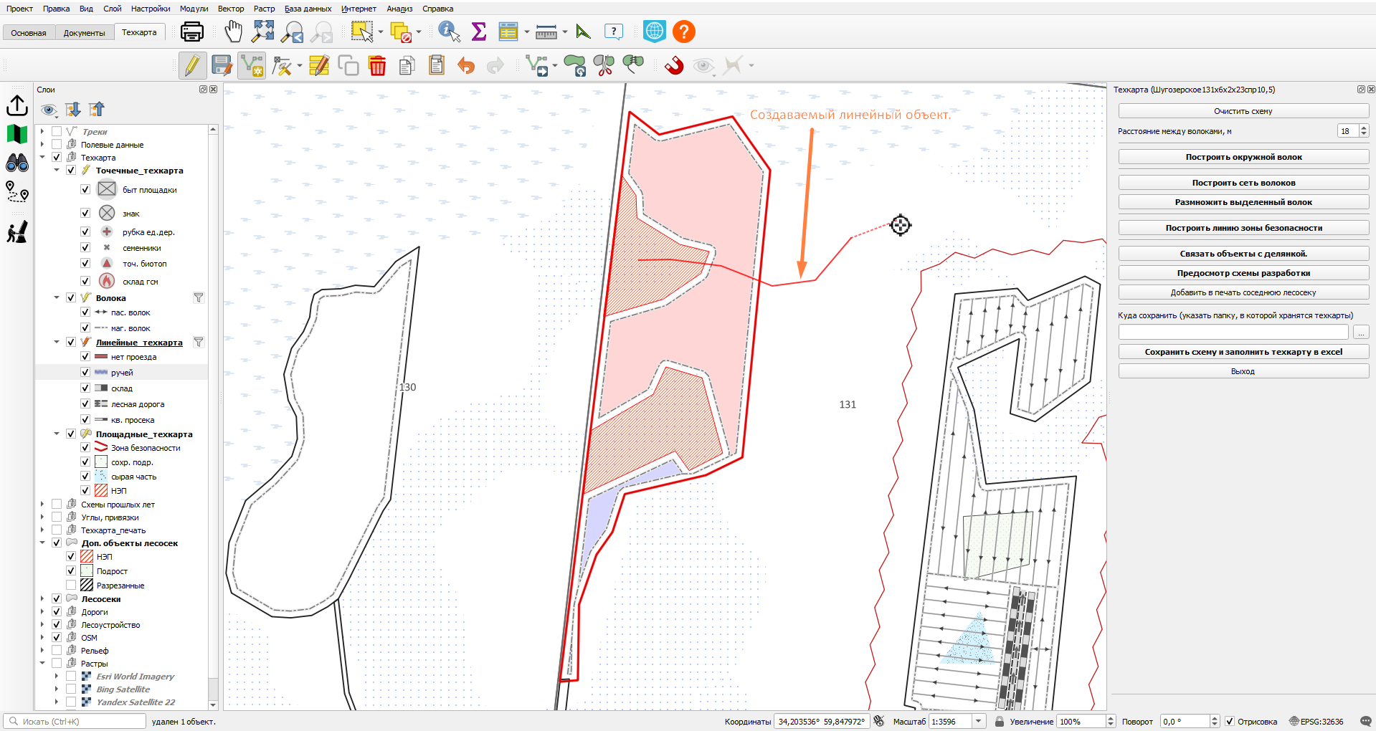Enable snapping with the magnet icon
The width and height of the screenshot is (1376, 731).
[x=674, y=66]
